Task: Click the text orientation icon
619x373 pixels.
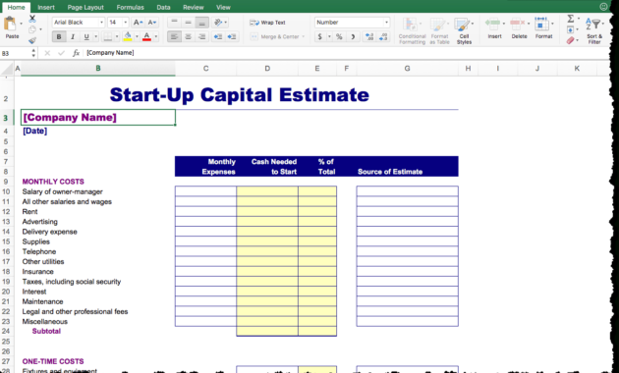Action: [218, 23]
